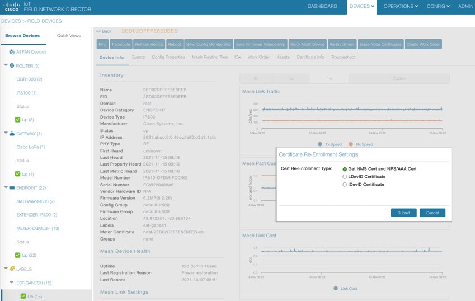Open the Work Order tab
Screen dimensions: 475x301
(x=258, y=57)
